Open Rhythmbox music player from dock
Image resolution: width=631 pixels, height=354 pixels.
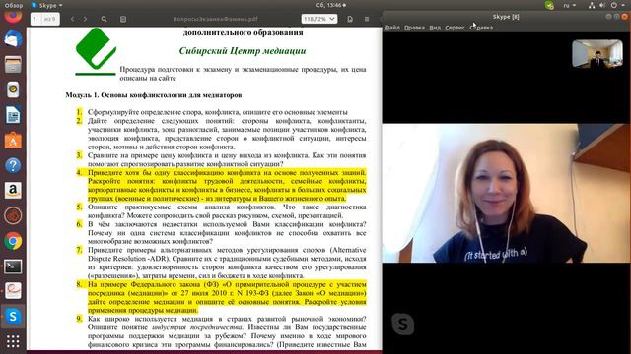[x=13, y=89]
